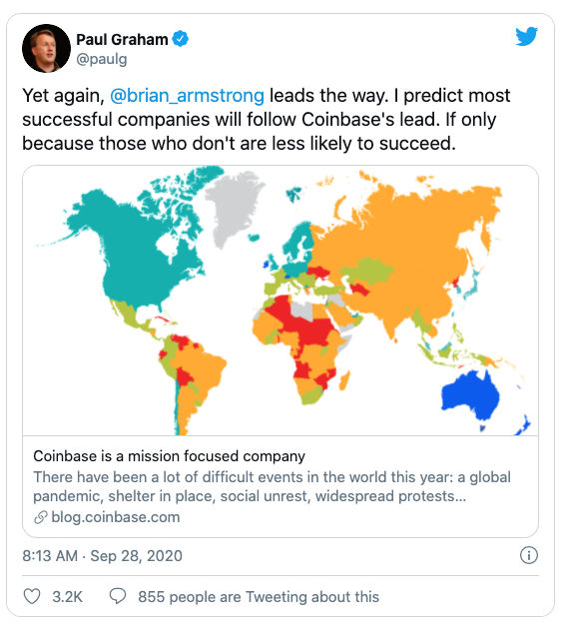564x627 pixels.
Task: Open Paul Graham's profile picture
Action: (46, 48)
